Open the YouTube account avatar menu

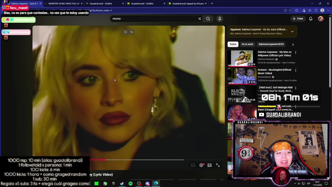click(321, 19)
